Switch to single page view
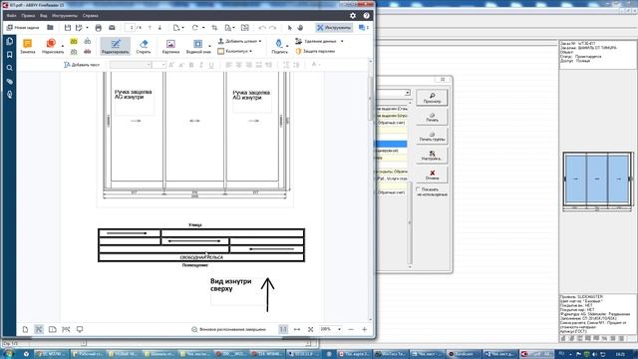Screen dimensions: 638x359 pos(25,329)
